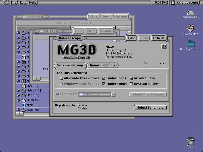Click the About This Scheme button

(148, 94)
